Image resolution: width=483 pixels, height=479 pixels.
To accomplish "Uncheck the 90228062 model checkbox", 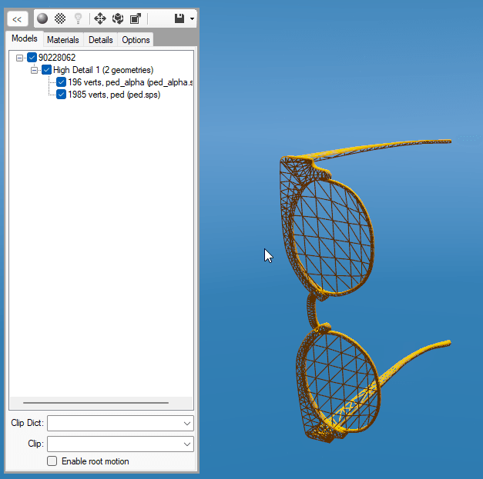I will 32,58.
